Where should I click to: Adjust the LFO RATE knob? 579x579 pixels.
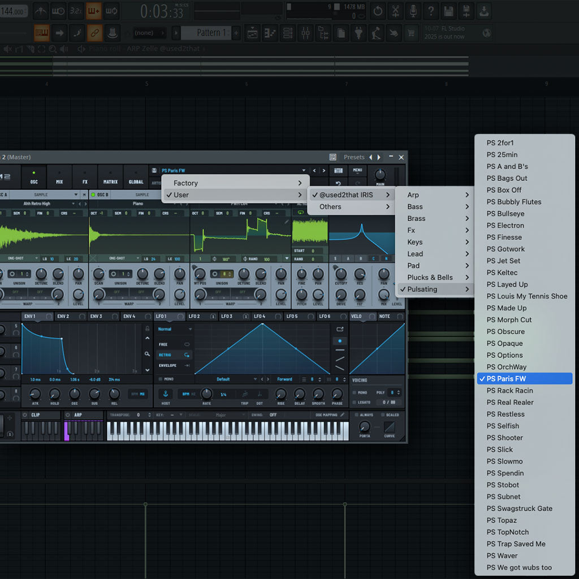[206, 394]
